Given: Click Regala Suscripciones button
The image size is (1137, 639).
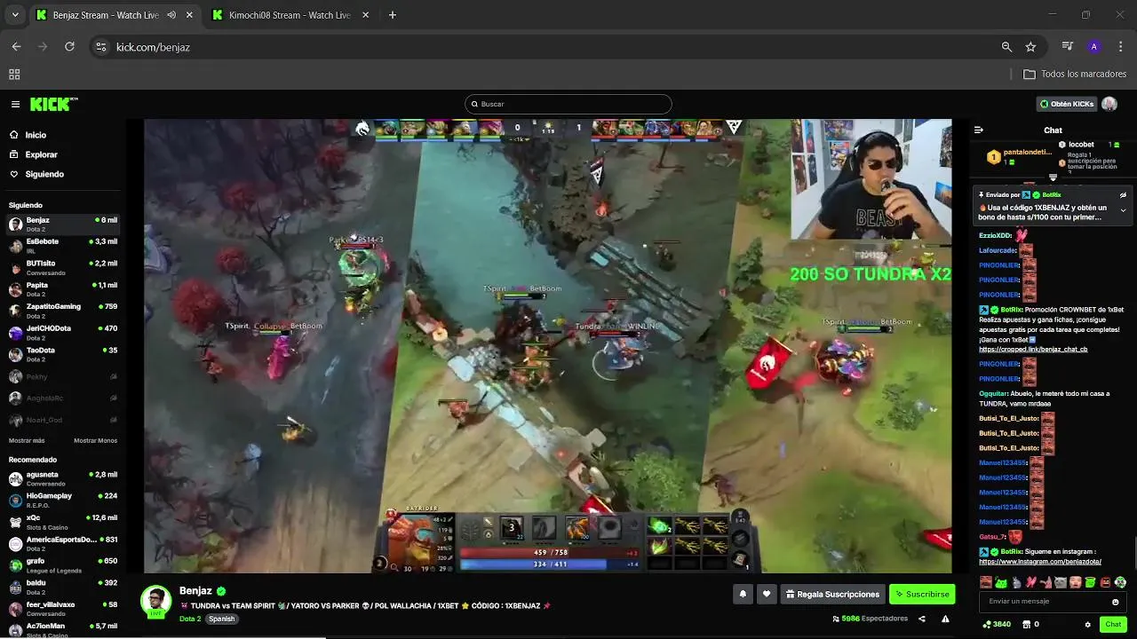Looking at the screenshot, I should coord(832,595).
